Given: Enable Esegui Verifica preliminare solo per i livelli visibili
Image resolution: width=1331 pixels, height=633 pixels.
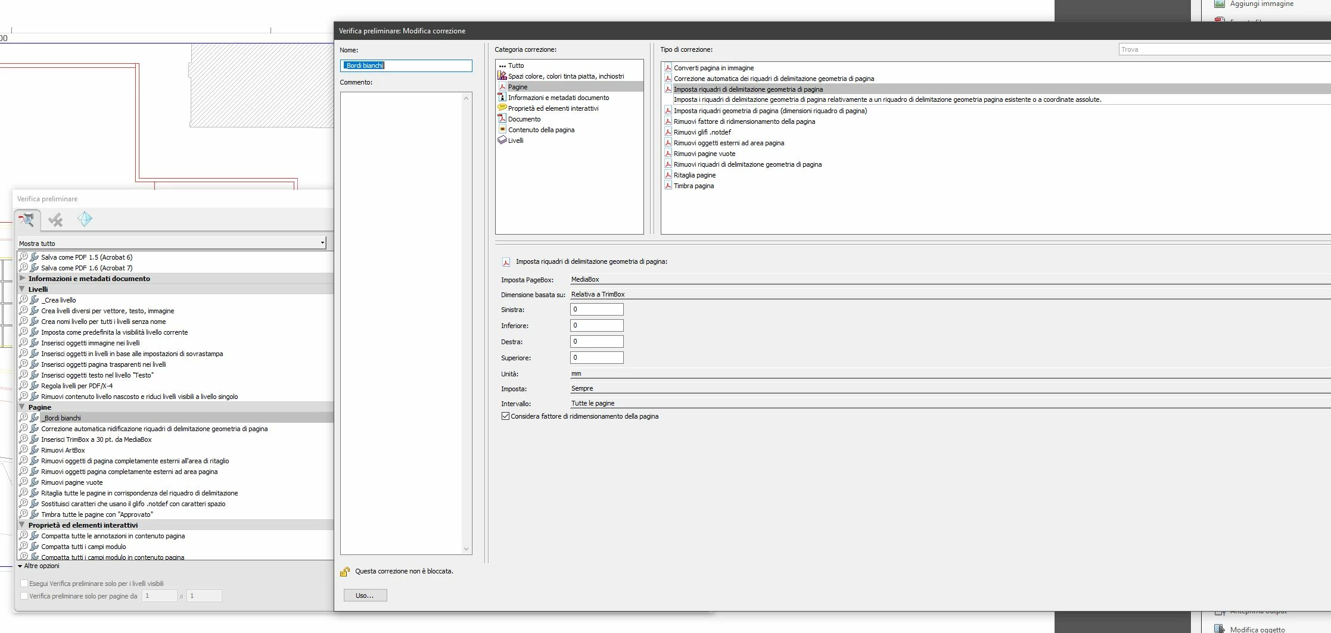Looking at the screenshot, I should pyautogui.click(x=24, y=584).
